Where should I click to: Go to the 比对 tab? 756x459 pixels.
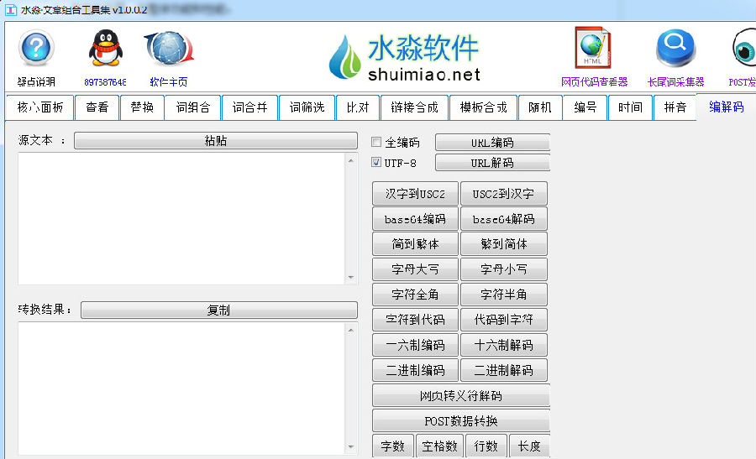[x=358, y=107]
